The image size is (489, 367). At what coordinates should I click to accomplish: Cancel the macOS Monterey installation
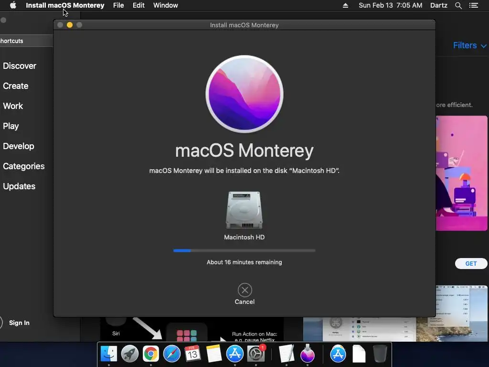click(x=244, y=294)
